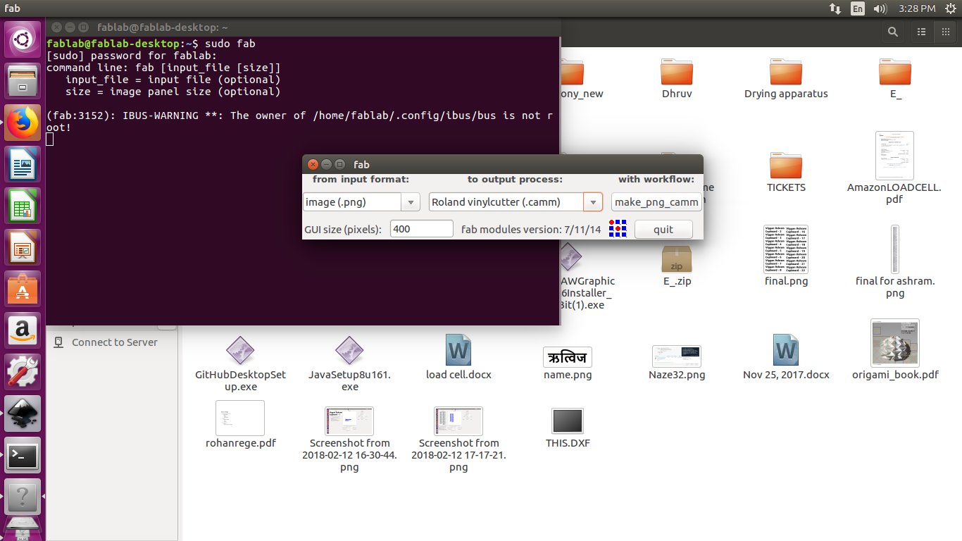Open the Roland vinylcutter output process dropdown

click(592, 201)
